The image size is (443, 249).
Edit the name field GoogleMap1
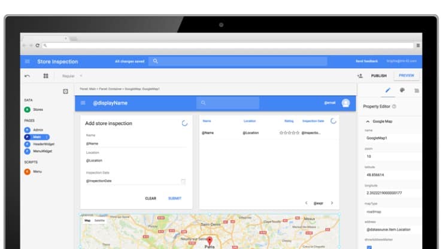click(x=392, y=138)
